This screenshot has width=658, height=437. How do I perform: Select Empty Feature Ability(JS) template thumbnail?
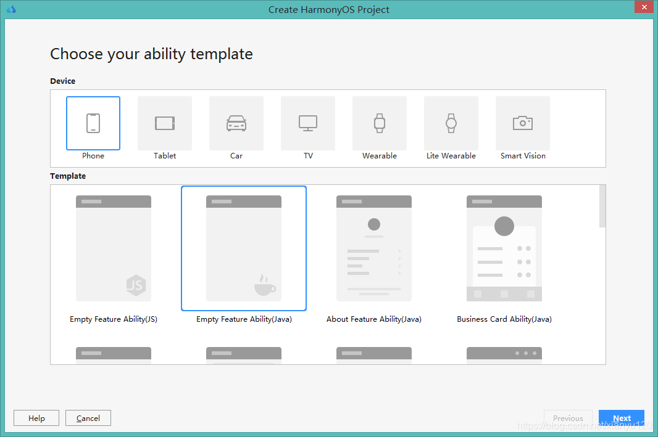click(x=114, y=248)
